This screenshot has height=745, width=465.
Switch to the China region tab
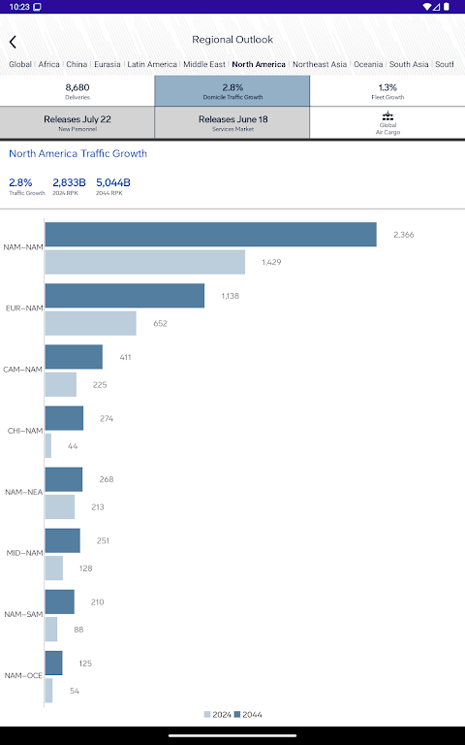[77, 64]
